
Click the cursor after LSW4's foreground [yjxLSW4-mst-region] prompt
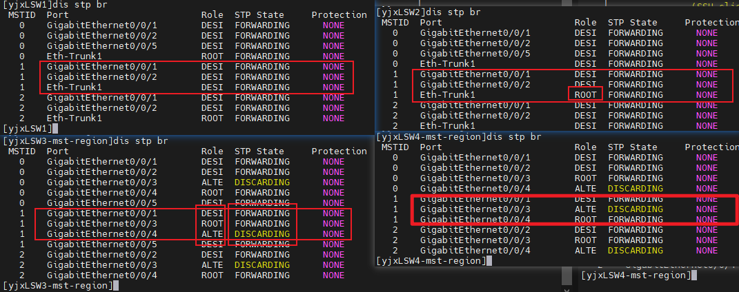point(487,261)
